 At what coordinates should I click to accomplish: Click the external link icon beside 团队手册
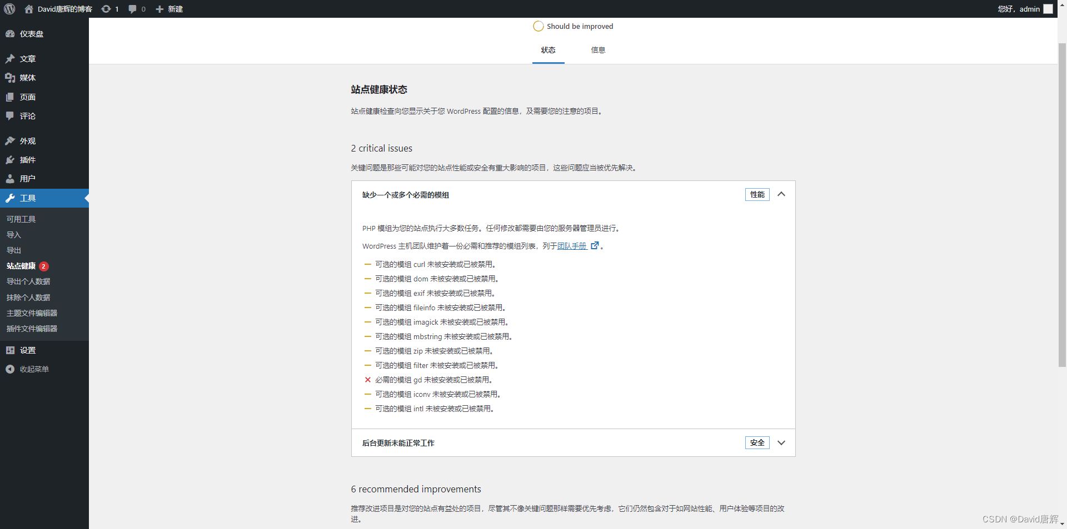[595, 245]
